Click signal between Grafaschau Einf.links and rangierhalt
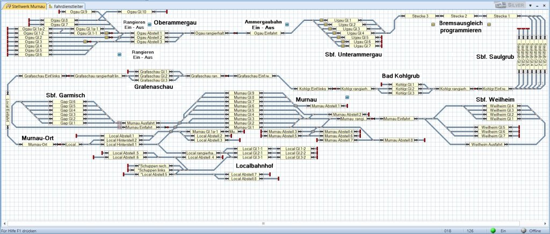550x234 pixels. coord(68,76)
